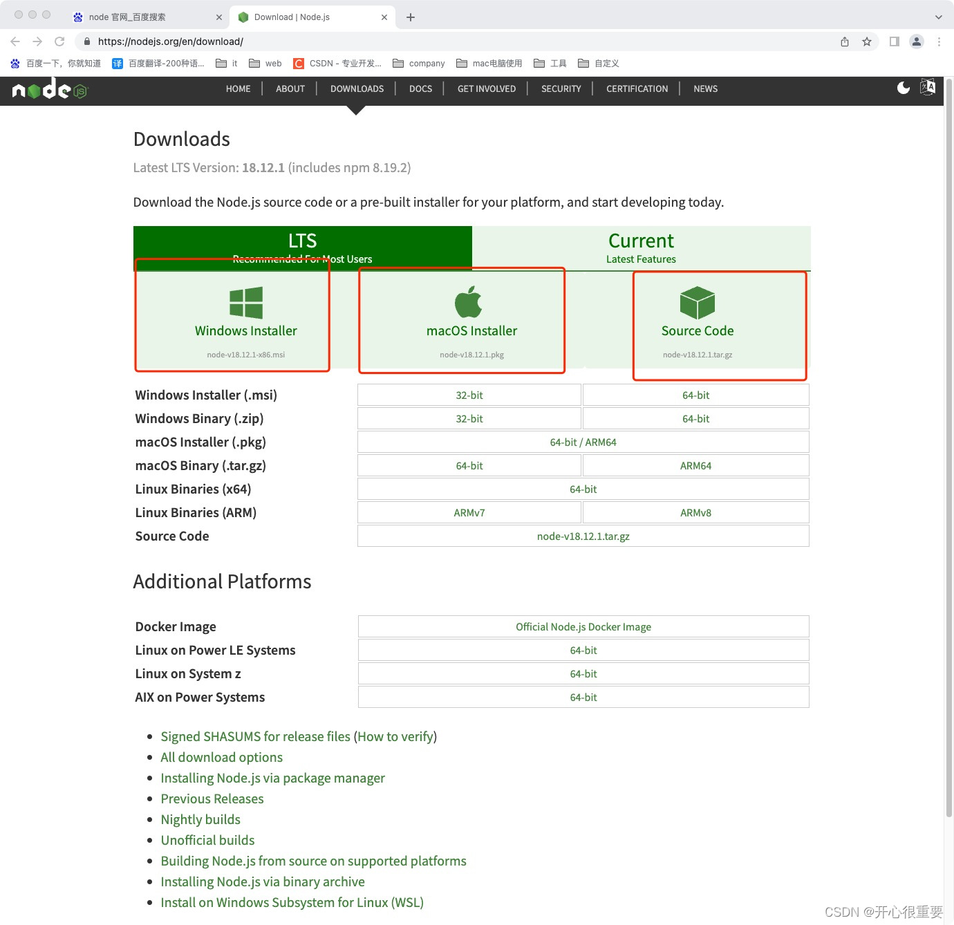
Task: Open 百度翻译 bookmark
Action: tap(158, 64)
